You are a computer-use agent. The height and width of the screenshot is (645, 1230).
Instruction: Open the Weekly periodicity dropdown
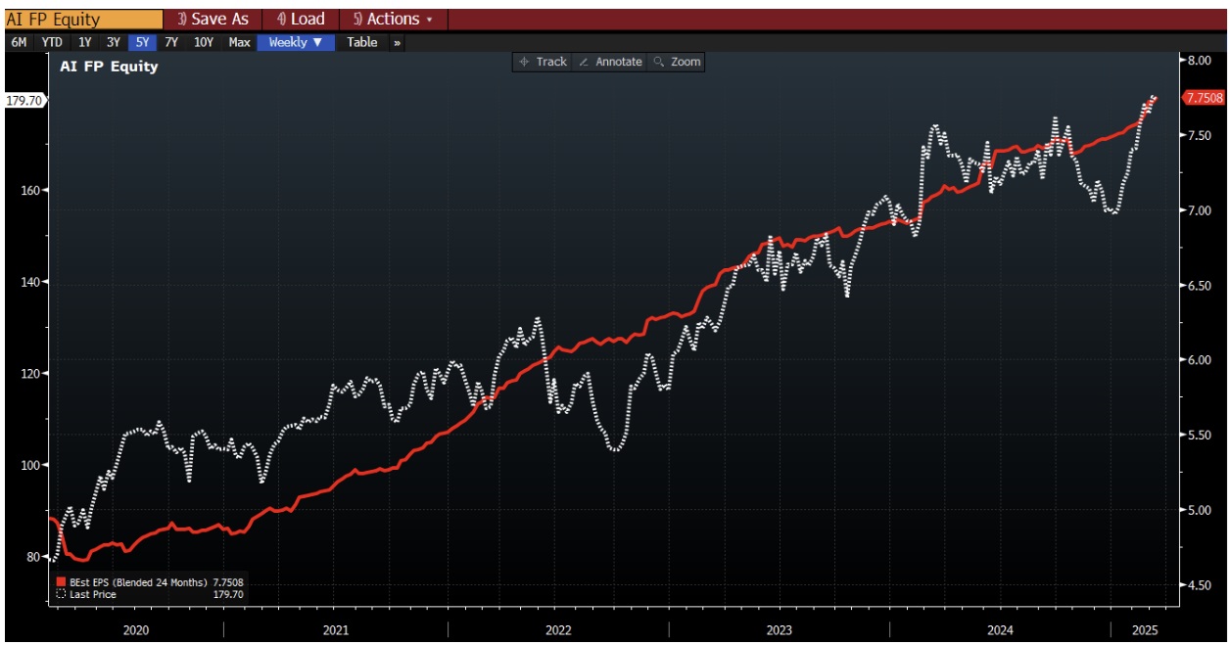pos(296,43)
